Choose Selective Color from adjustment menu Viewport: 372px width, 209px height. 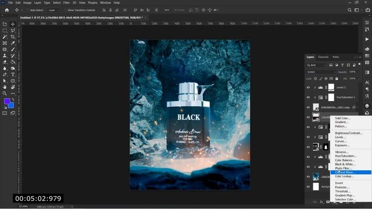[351, 200]
